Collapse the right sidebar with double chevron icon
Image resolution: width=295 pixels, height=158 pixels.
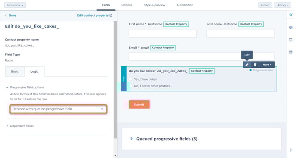[291, 15]
